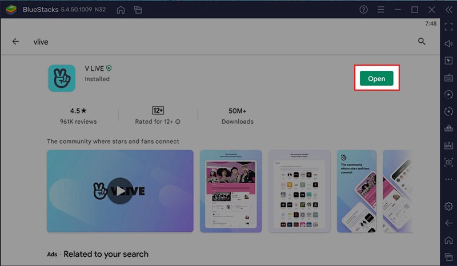Open BlueStacks help question mark icon
Image resolution: width=457 pixels, height=266 pixels.
(x=363, y=10)
